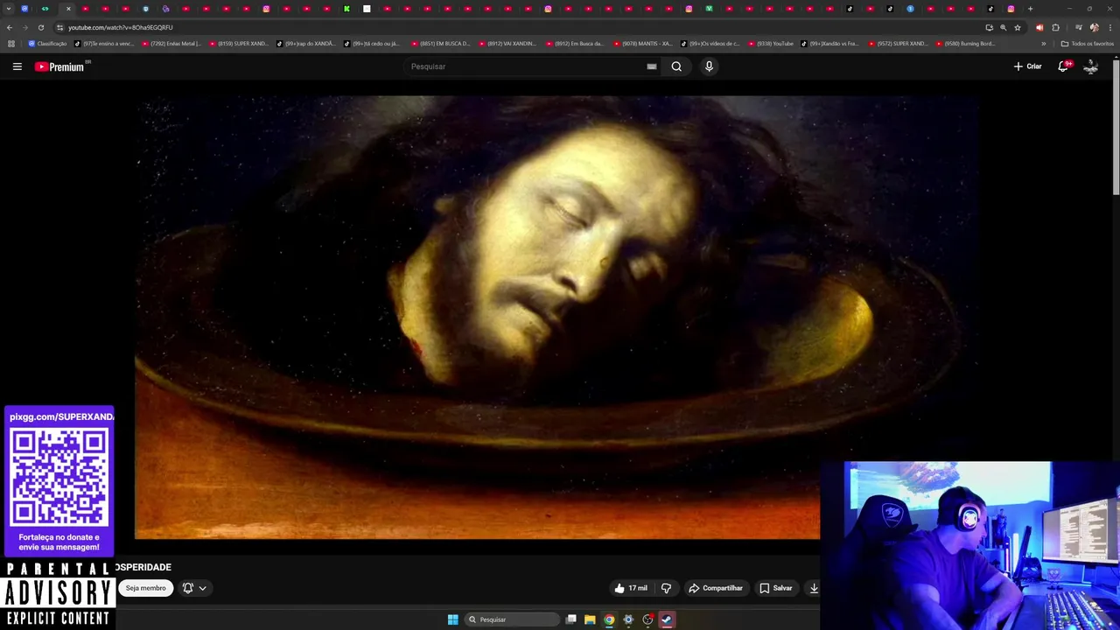Open the '(9078) MANTIS' bookmark

click(642, 44)
